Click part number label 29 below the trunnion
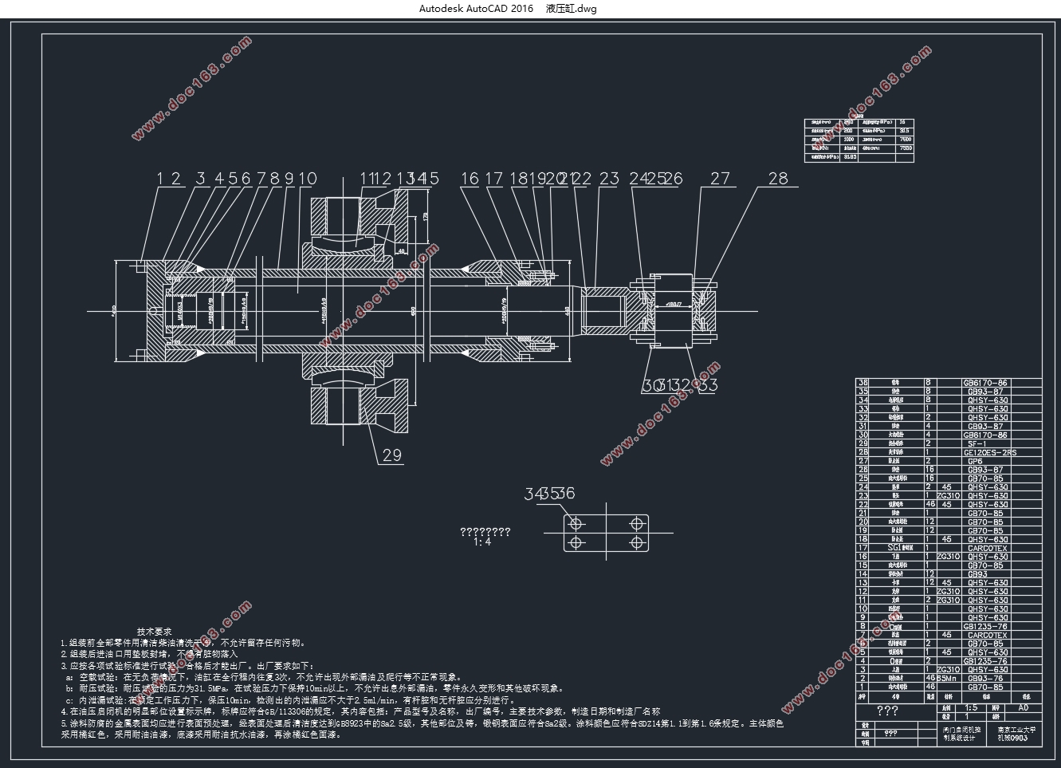The width and height of the screenshot is (1061, 768). [392, 455]
